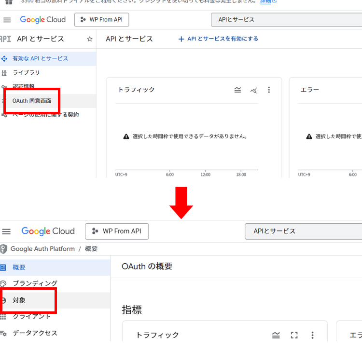Open three-dot menu in OAuth の概要 トラフィック card
362x349 pixels.
[312, 335]
